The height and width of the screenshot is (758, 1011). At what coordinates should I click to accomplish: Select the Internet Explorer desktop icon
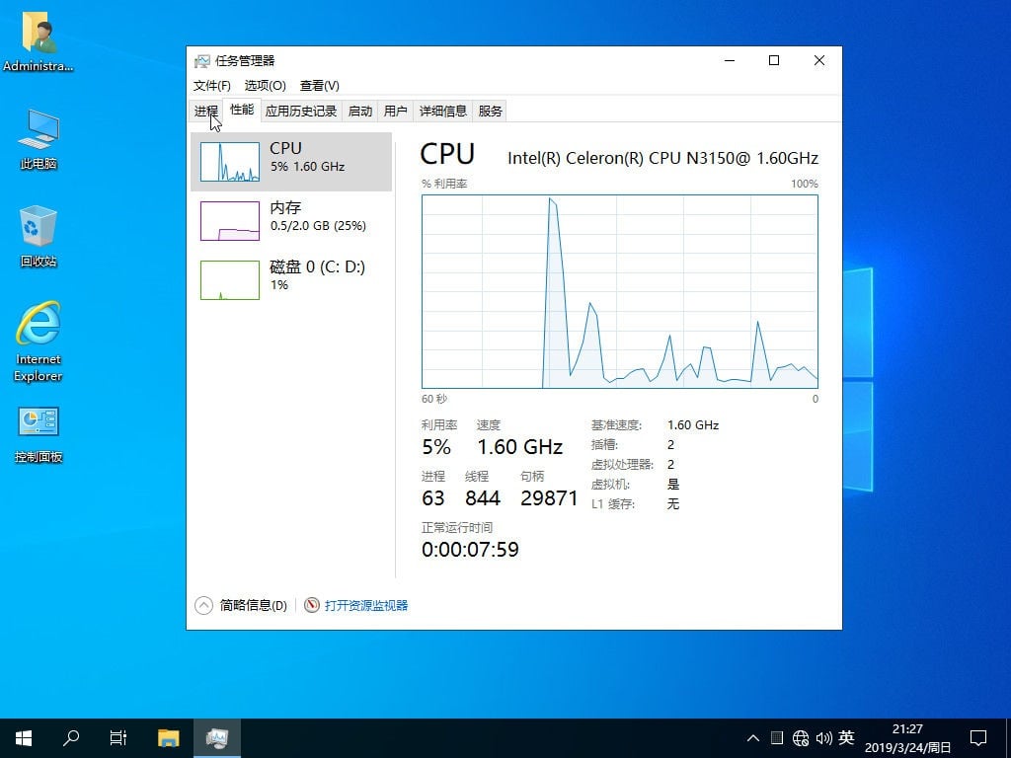(x=39, y=339)
